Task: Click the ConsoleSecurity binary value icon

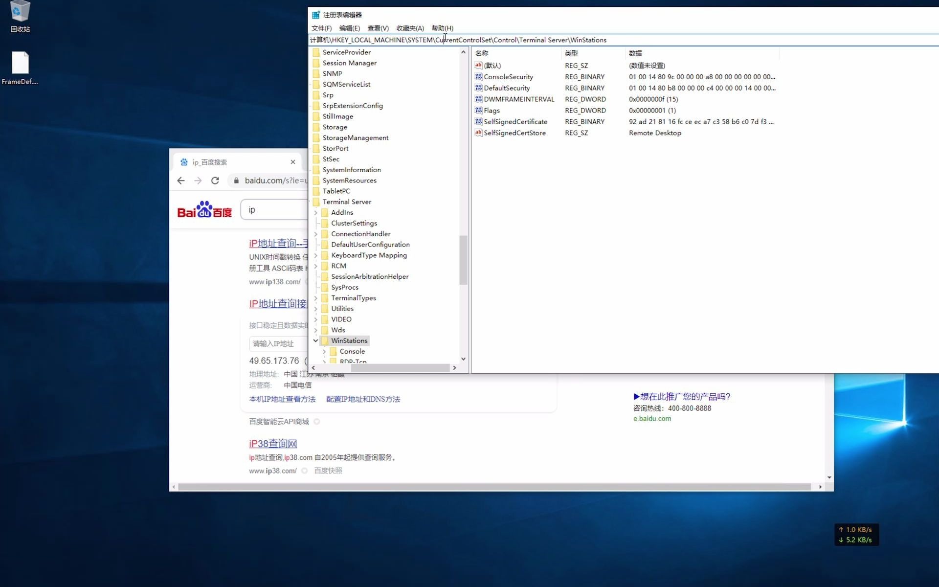Action: [478, 77]
